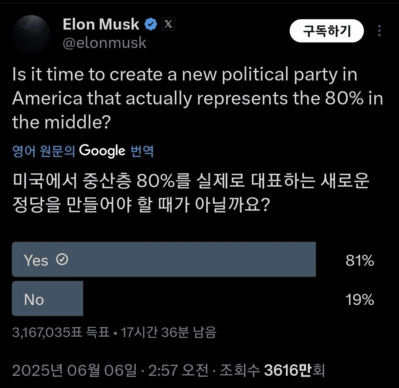The width and height of the screenshot is (399, 388).
Task: Click the 조회수 3616만회 view count
Action: pyautogui.click(x=272, y=370)
